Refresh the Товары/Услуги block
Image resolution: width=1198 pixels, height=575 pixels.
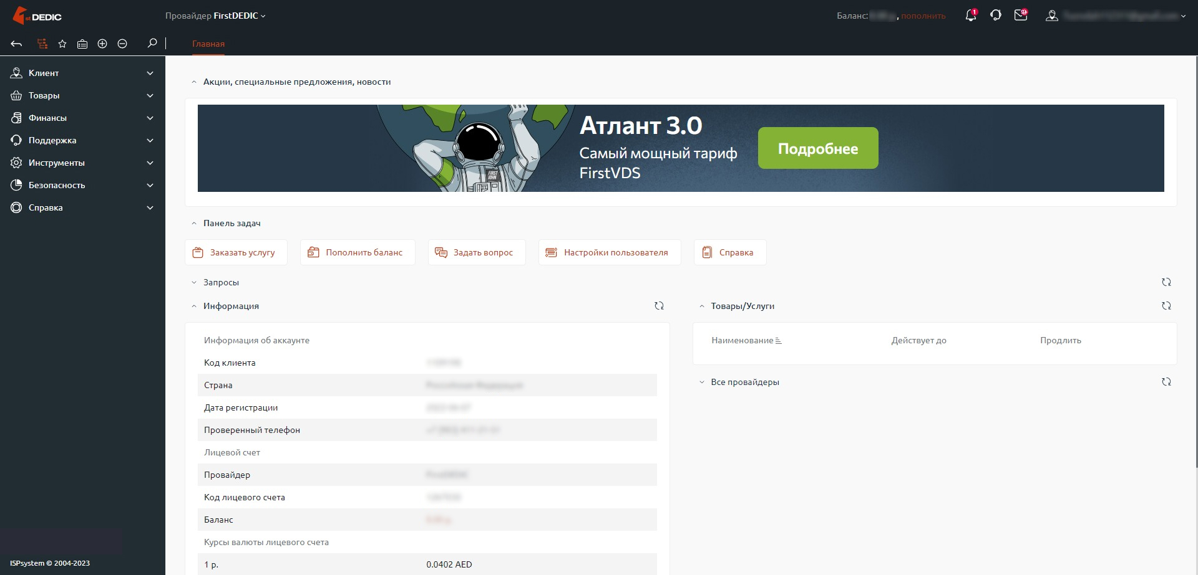coord(1166,306)
